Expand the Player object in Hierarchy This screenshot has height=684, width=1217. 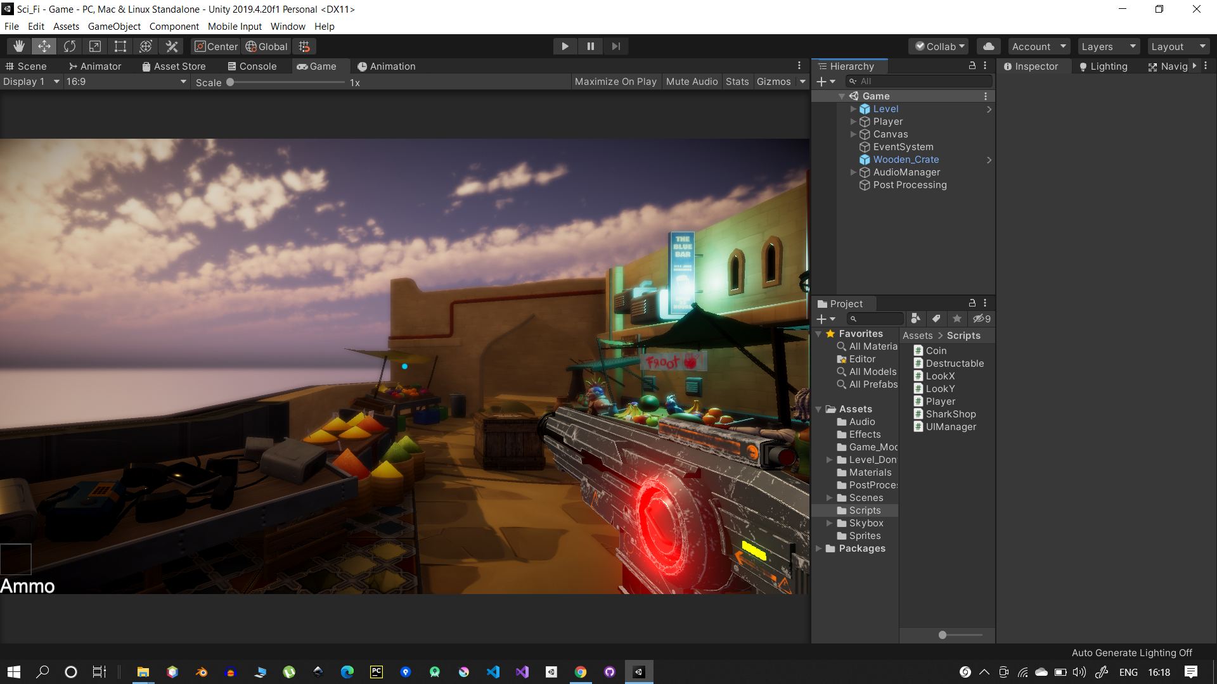tap(853, 122)
